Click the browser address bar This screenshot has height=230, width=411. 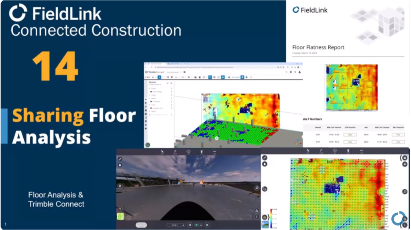coord(215,67)
